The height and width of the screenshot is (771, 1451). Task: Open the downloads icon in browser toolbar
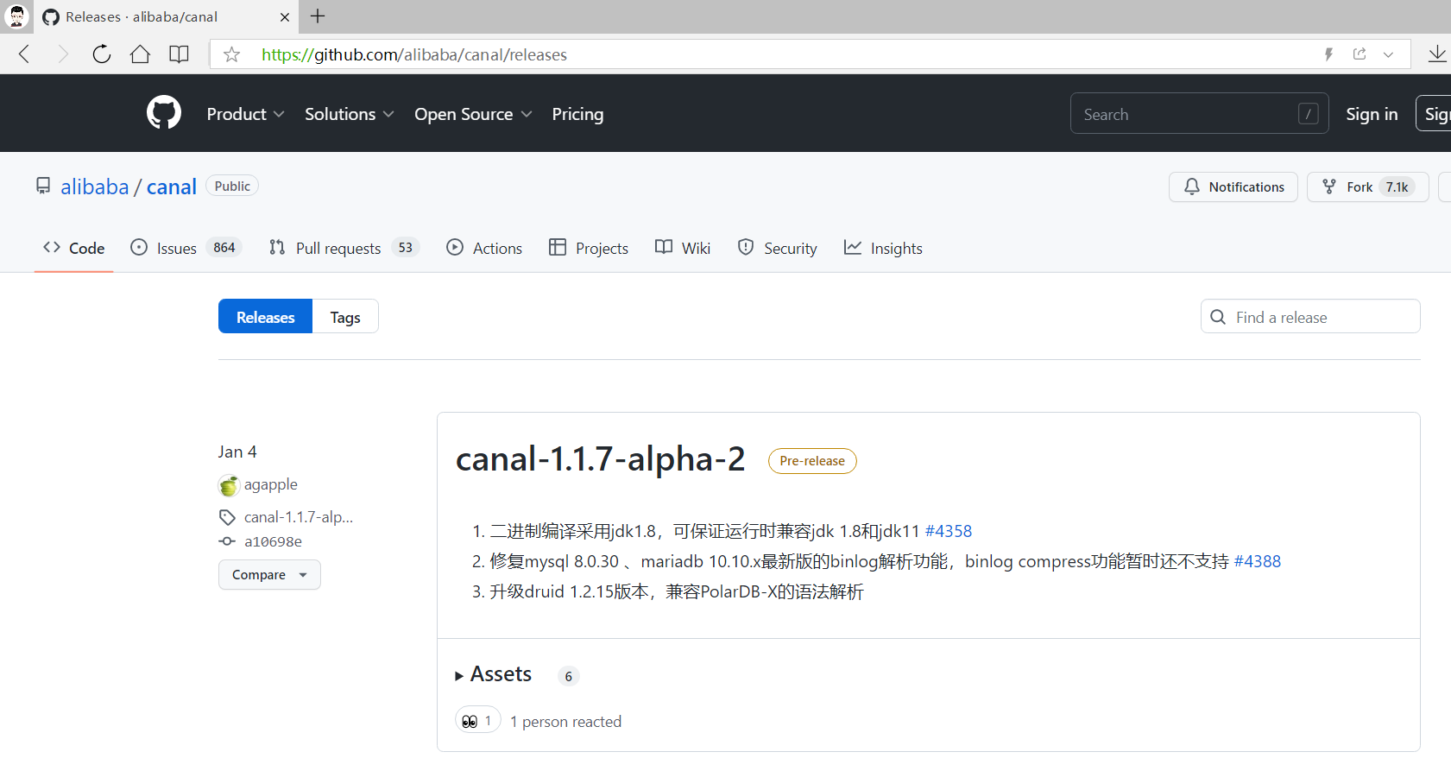1436,54
